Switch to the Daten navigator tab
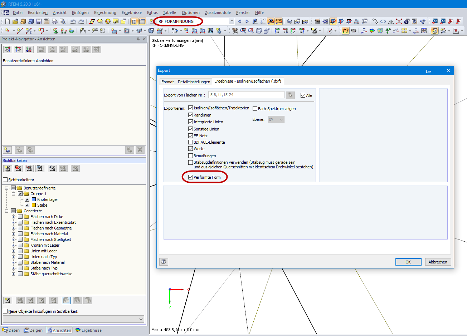 pos(11,330)
